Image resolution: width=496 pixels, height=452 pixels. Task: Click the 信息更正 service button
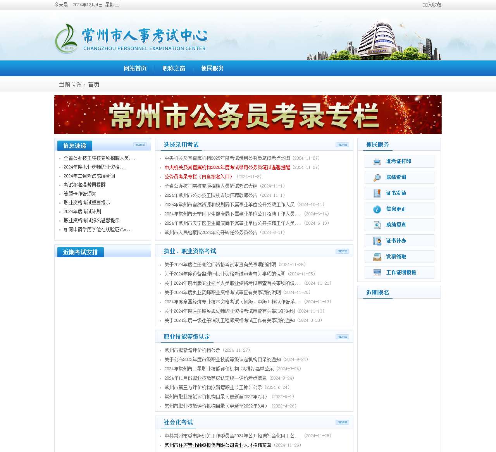[400, 209]
